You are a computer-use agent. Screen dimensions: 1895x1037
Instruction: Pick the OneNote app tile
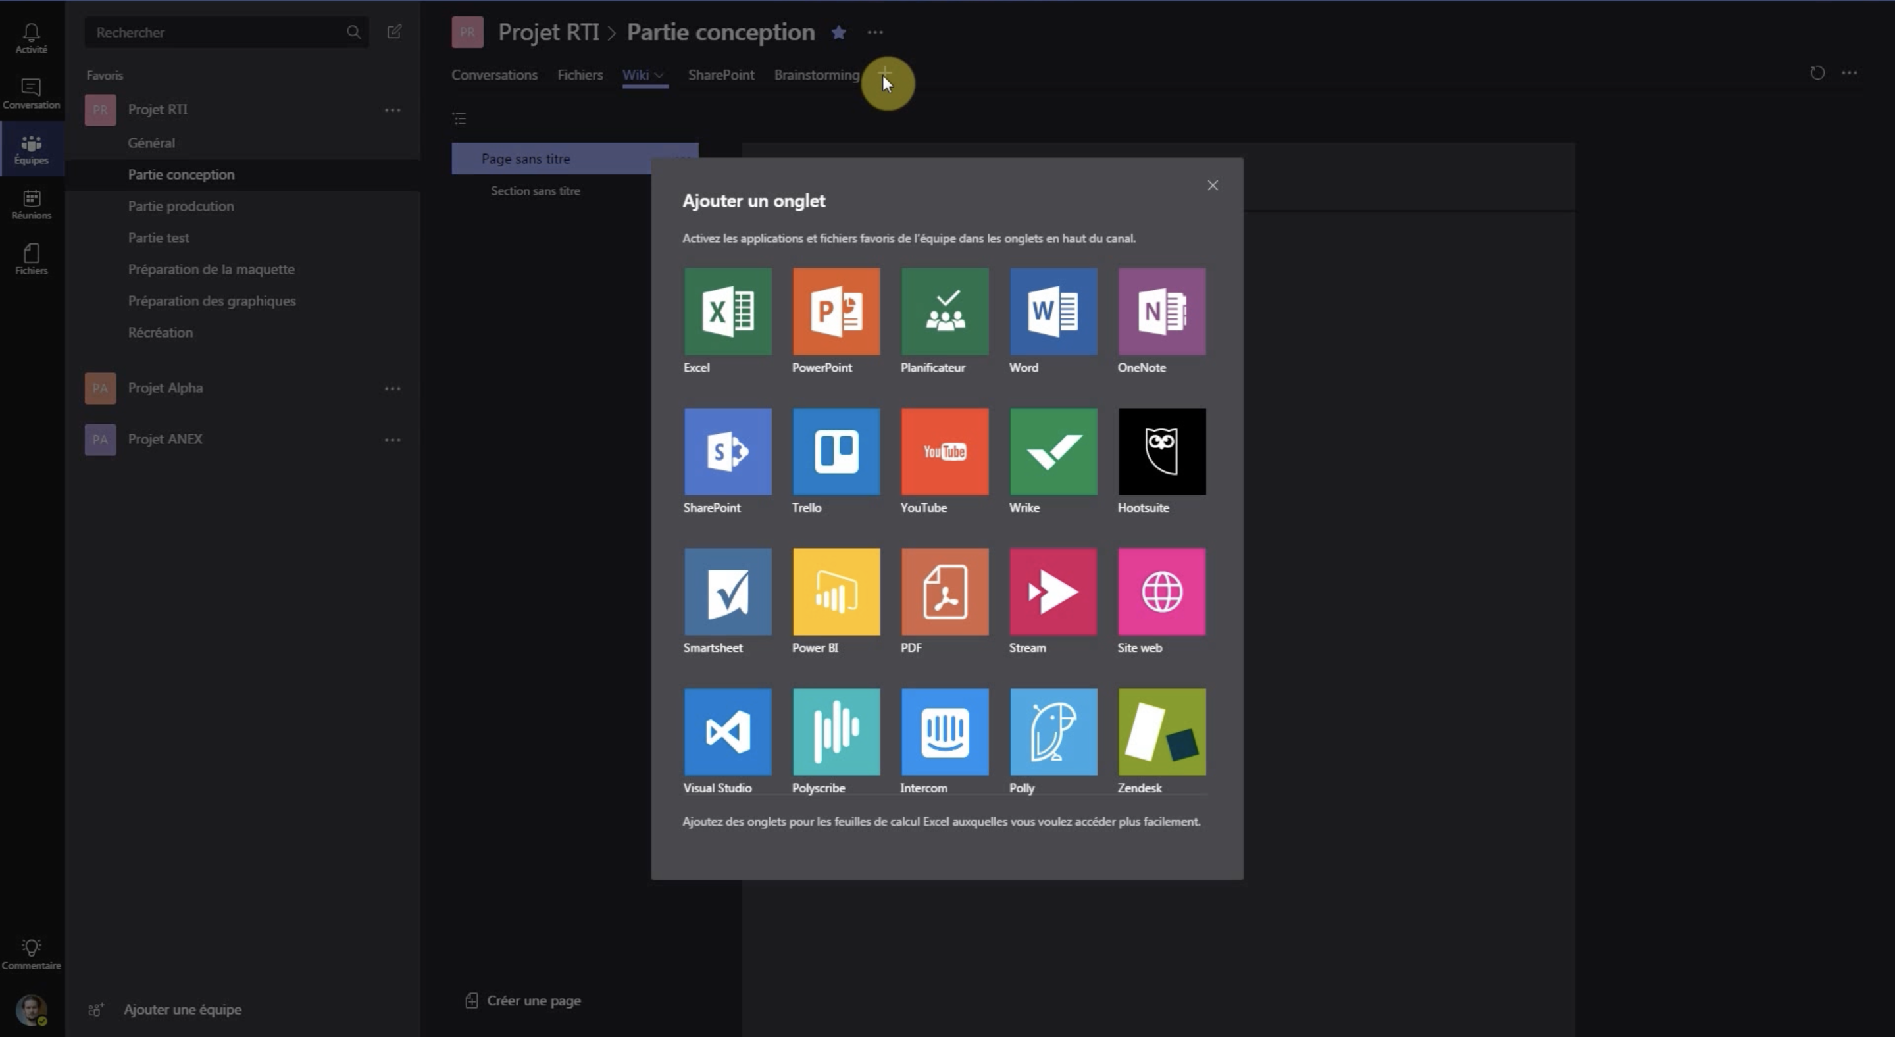pos(1161,312)
